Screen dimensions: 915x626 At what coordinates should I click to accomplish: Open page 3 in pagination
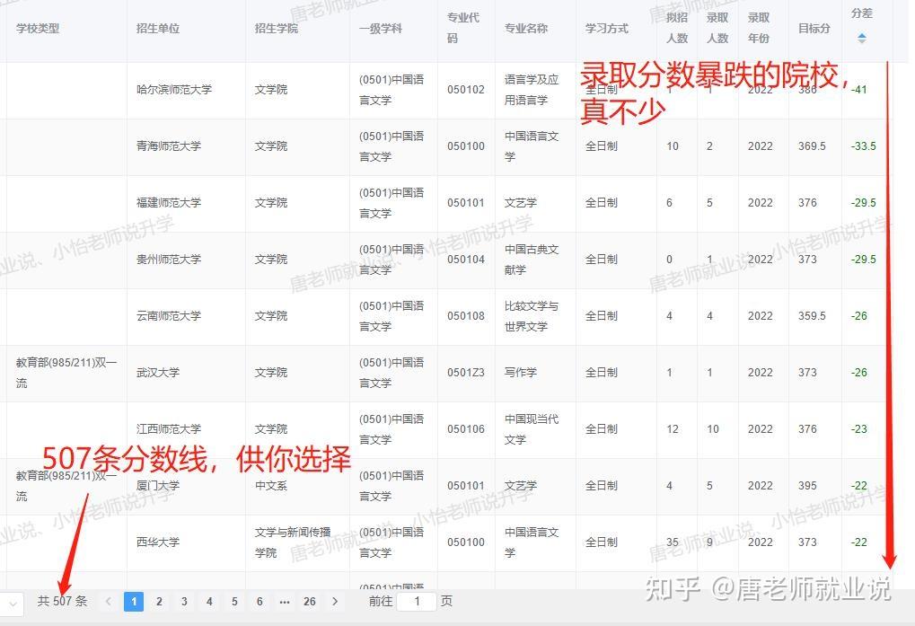click(184, 602)
